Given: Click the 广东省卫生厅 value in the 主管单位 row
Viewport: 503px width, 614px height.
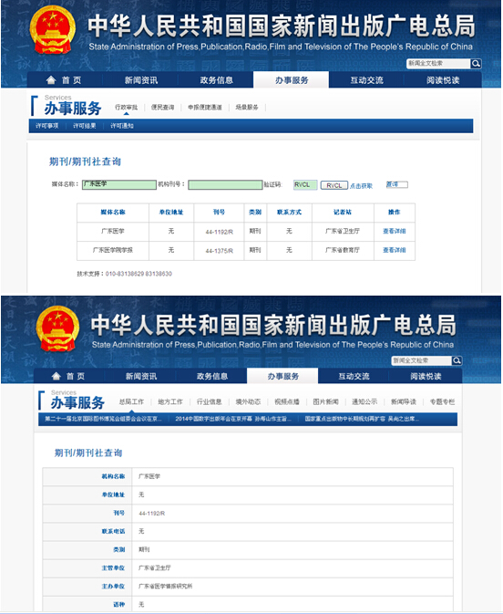Looking at the screenshot, I should [x=155, y=567].
